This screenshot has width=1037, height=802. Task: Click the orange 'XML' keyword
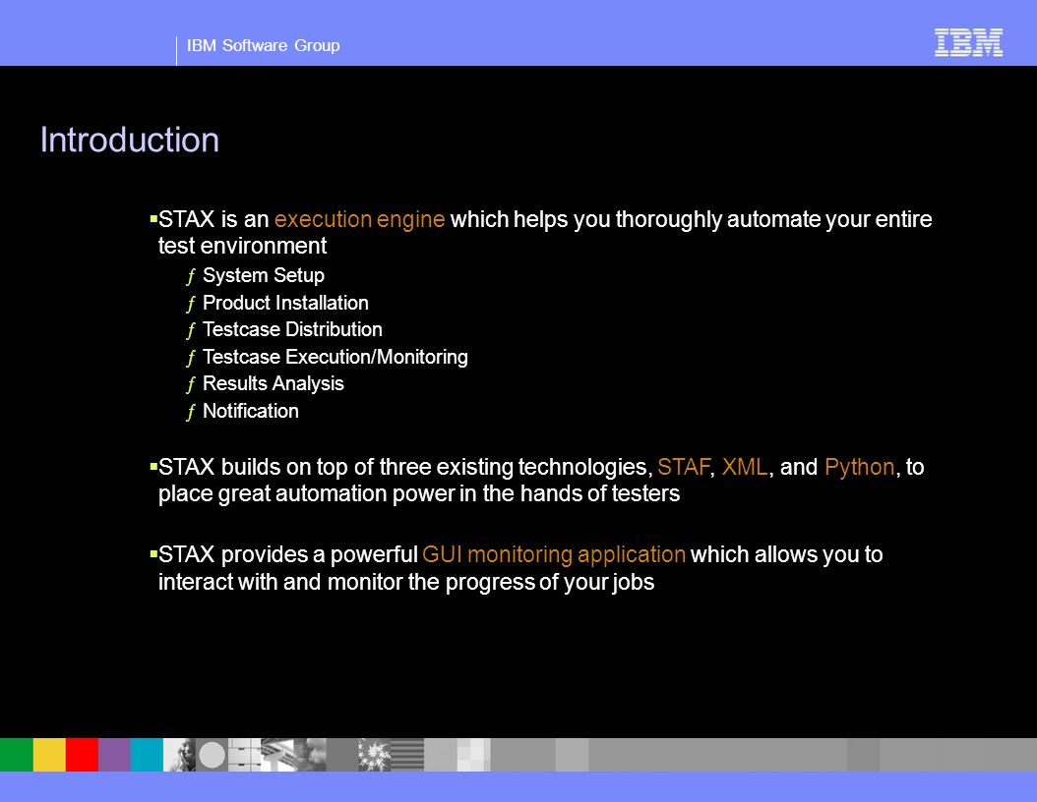(745, 467)
